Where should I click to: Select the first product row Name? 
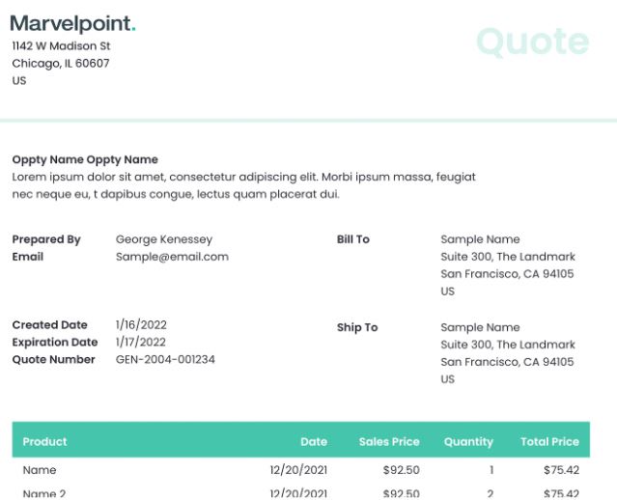click(40, 470)
